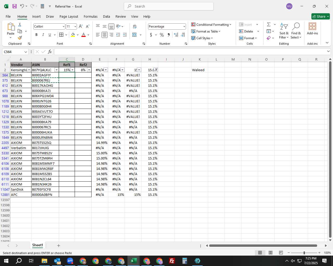This screenshot has width=333, height=266.
Task: Switch to the Insert tab
Action: click(x=36, y=16)
